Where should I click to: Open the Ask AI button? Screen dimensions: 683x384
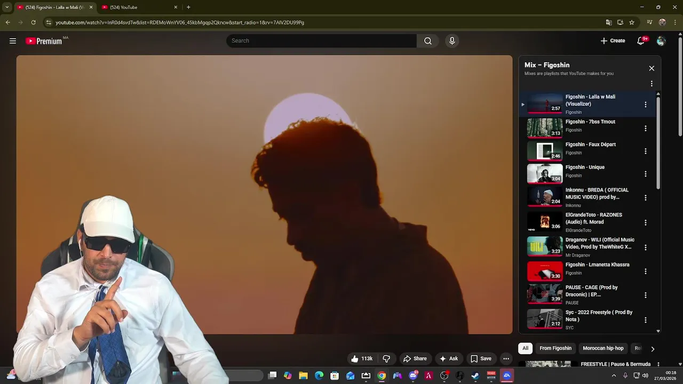pos(448,359)
